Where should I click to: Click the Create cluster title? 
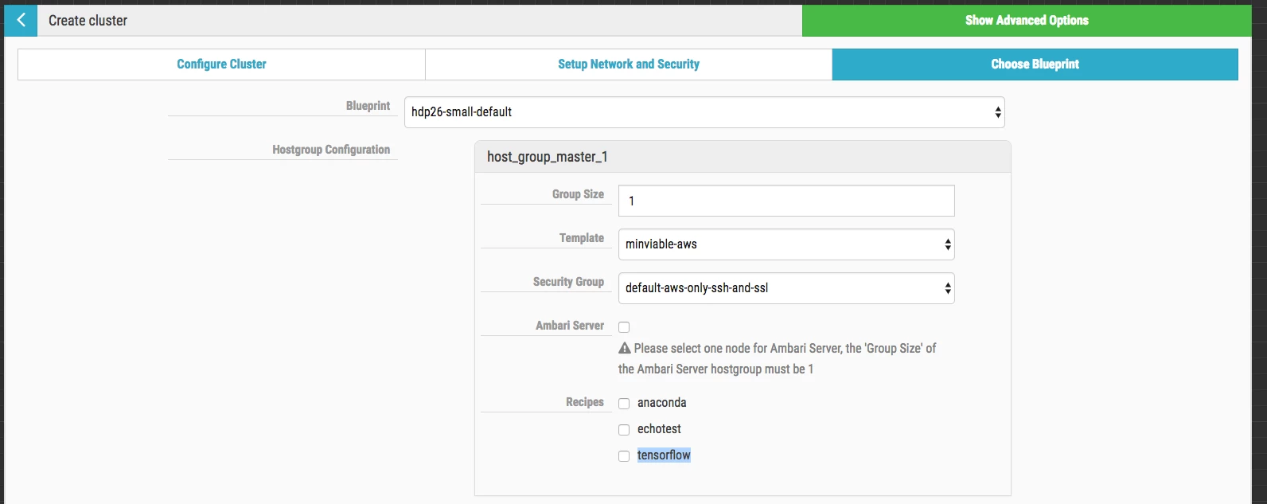pyautogui.click(x=88, y=21)
